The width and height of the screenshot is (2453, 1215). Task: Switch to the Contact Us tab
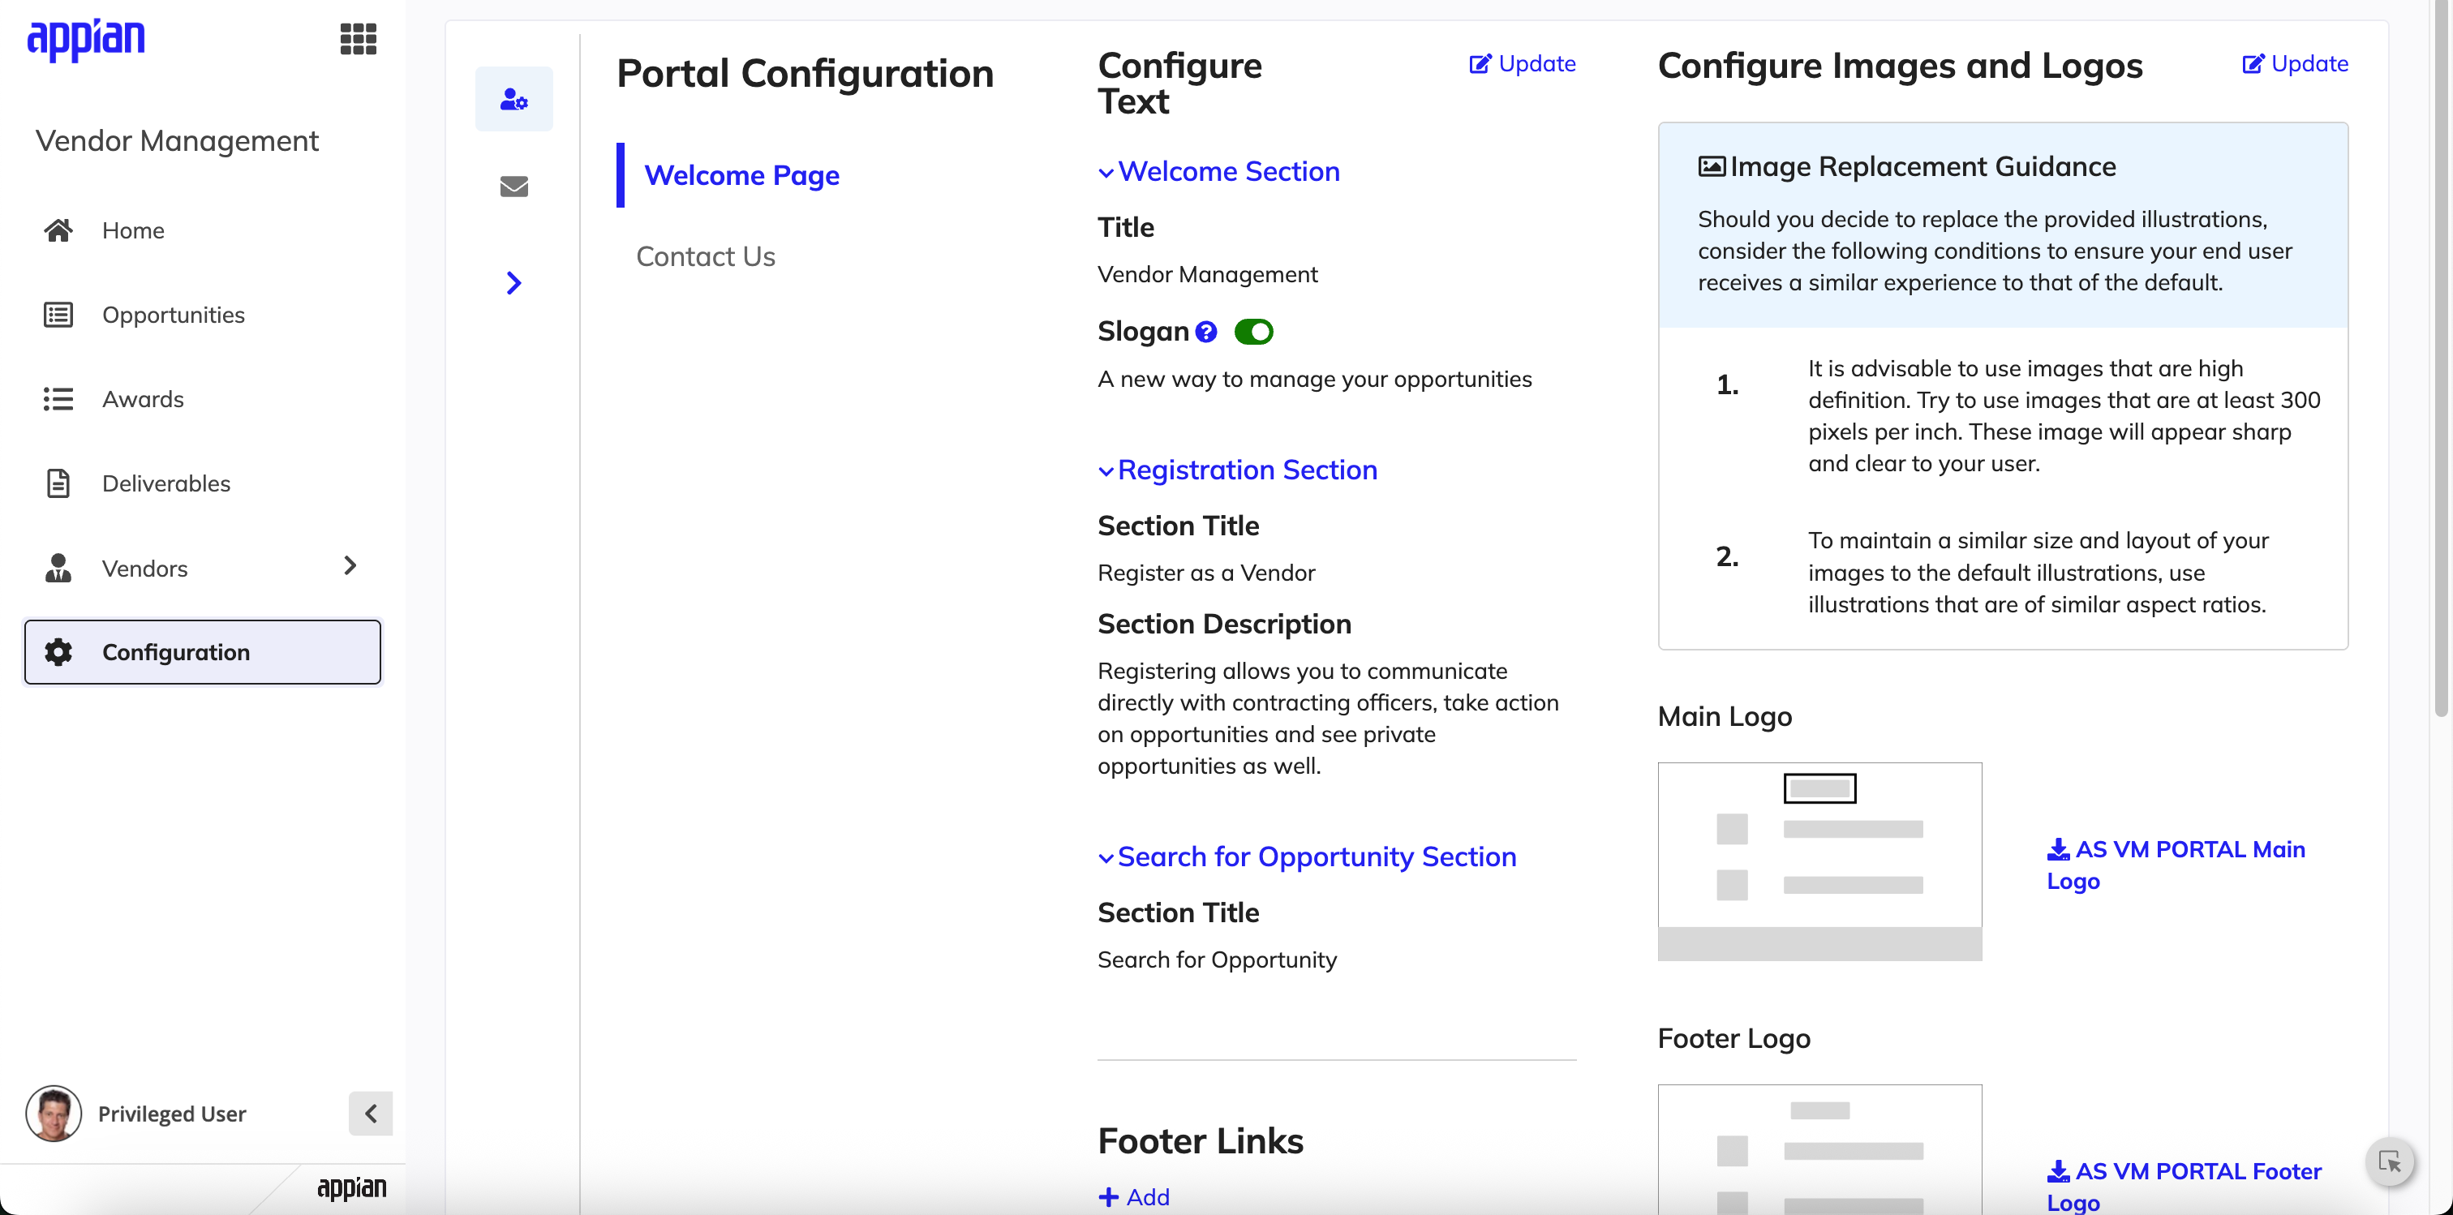(706, 257)
